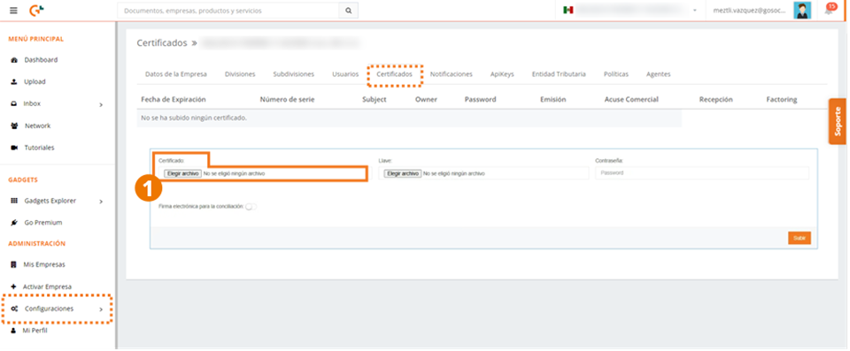
Task: Switch to Datos de la Empresa tab
Action: tap(176, 74)
